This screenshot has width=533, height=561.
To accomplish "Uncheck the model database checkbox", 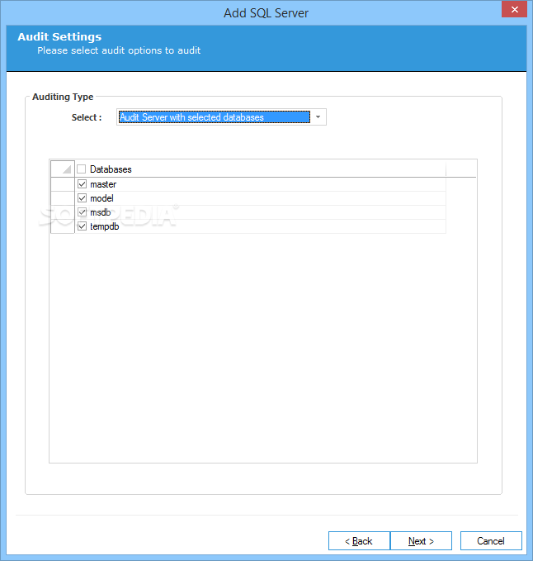I will pos(82,197).
